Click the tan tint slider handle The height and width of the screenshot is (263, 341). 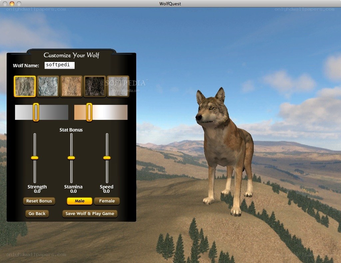coord(89,112)
